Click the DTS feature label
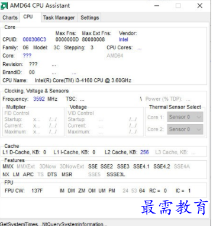The height and width of the screenshot is (226, 213). [52, 174]
